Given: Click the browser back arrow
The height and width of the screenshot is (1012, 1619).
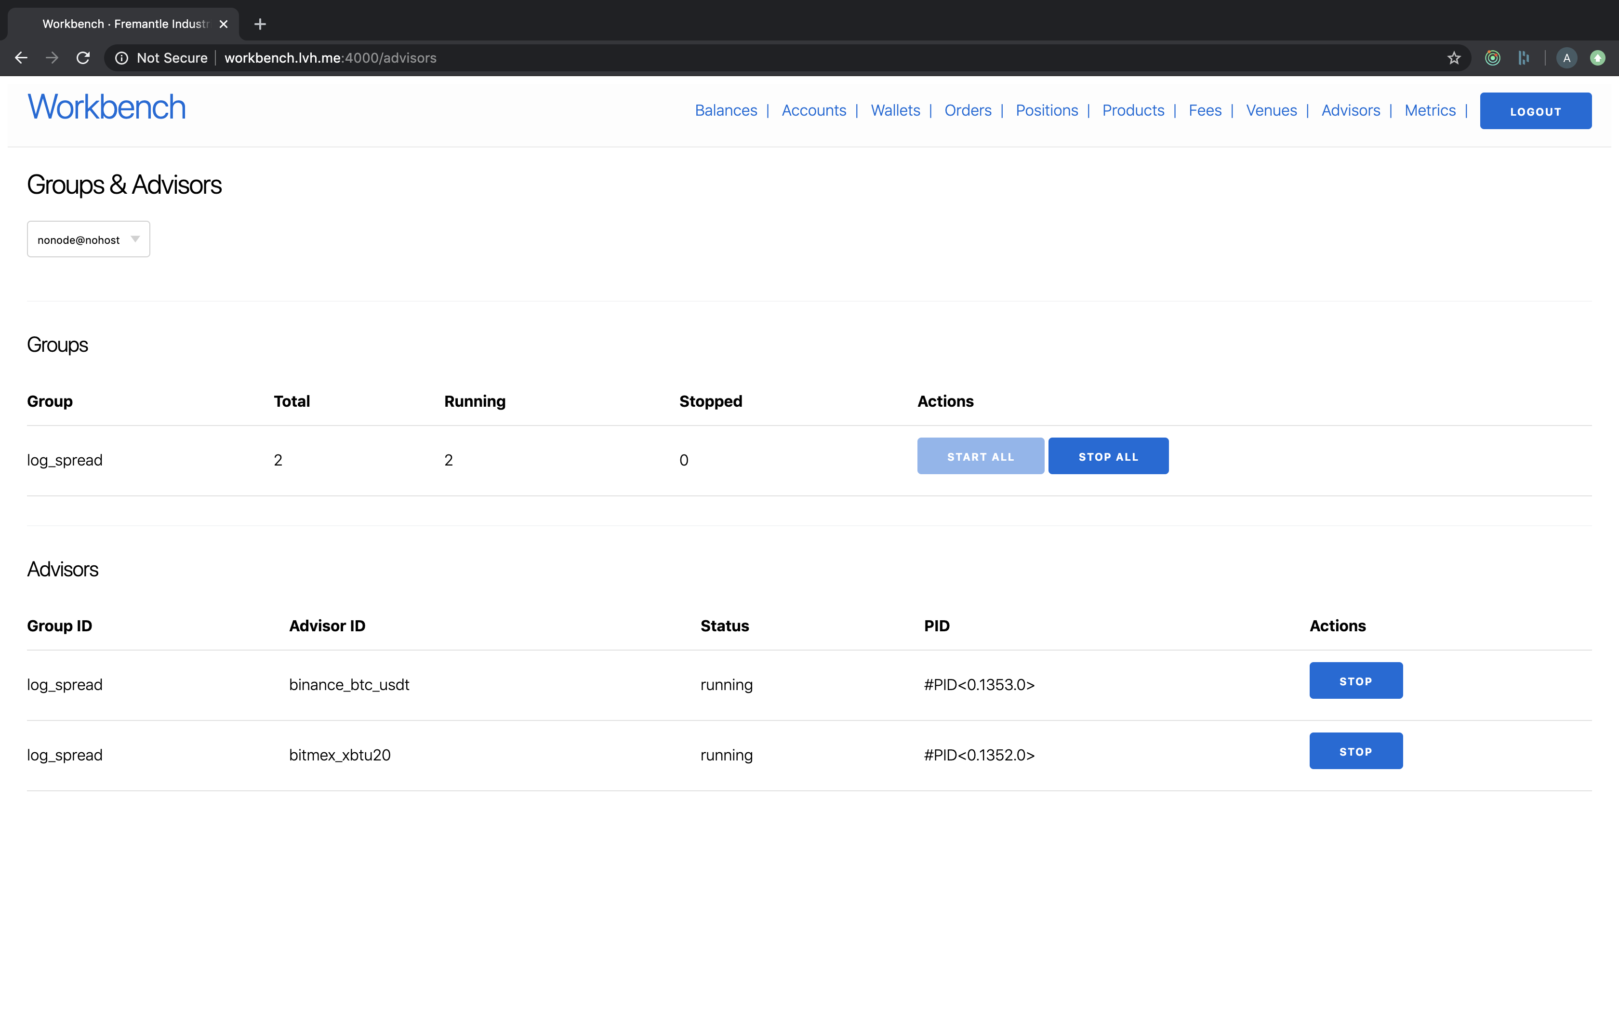Looking at the screenshot, I should click(21, 58).
